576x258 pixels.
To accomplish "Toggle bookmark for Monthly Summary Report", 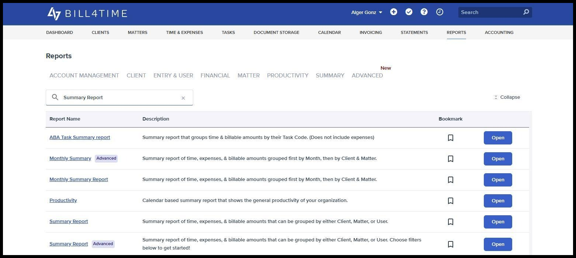I will coord(450,180).
